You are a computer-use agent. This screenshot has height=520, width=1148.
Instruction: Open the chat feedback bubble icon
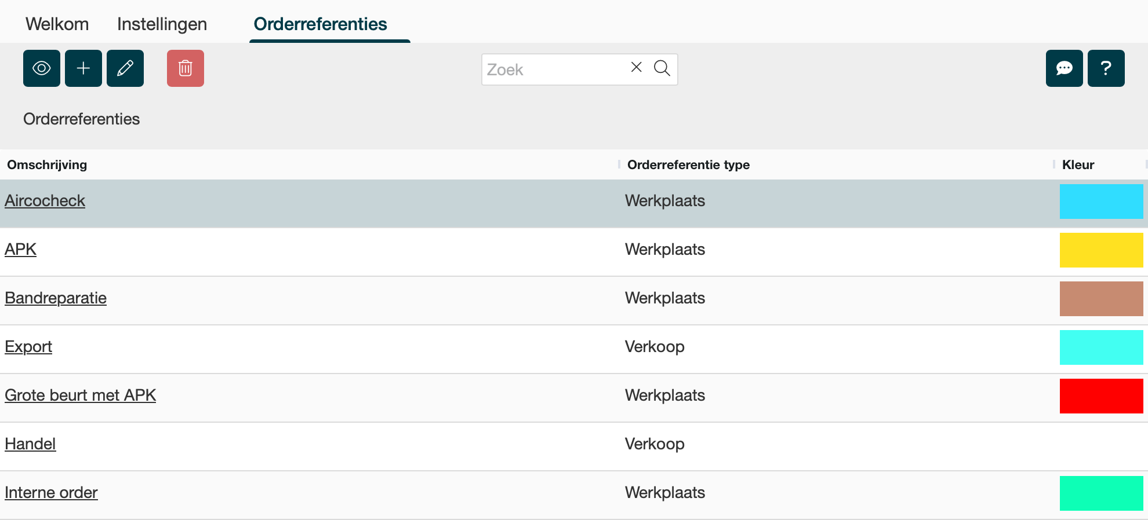coord(1064,68)
